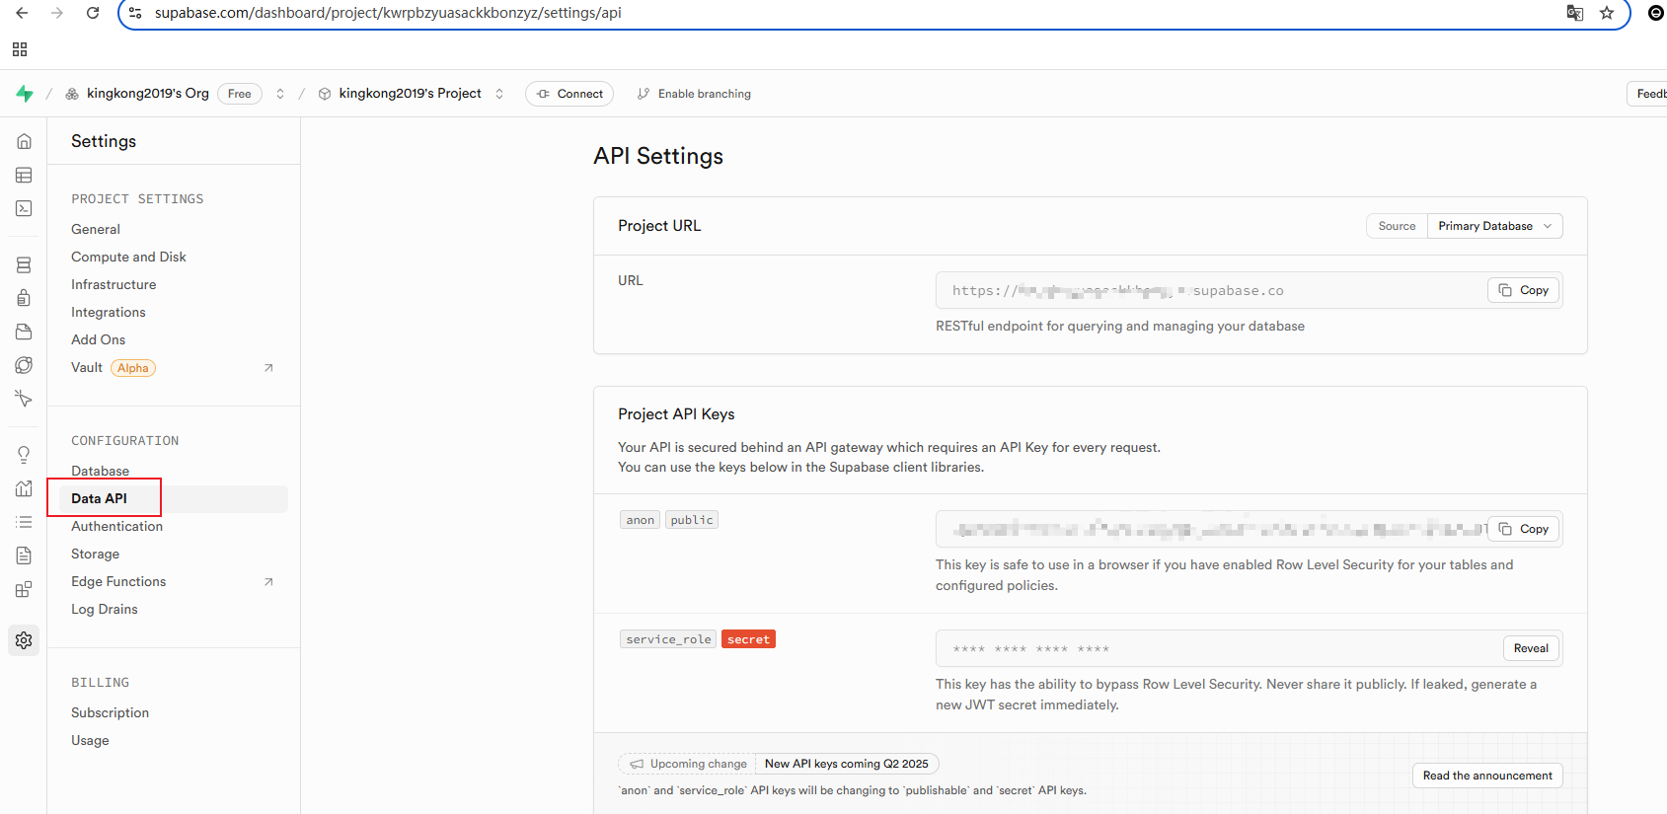Screen dimensions: 1667x814
Task: Select Authentication under Configuration
Action: click(116, 526)
